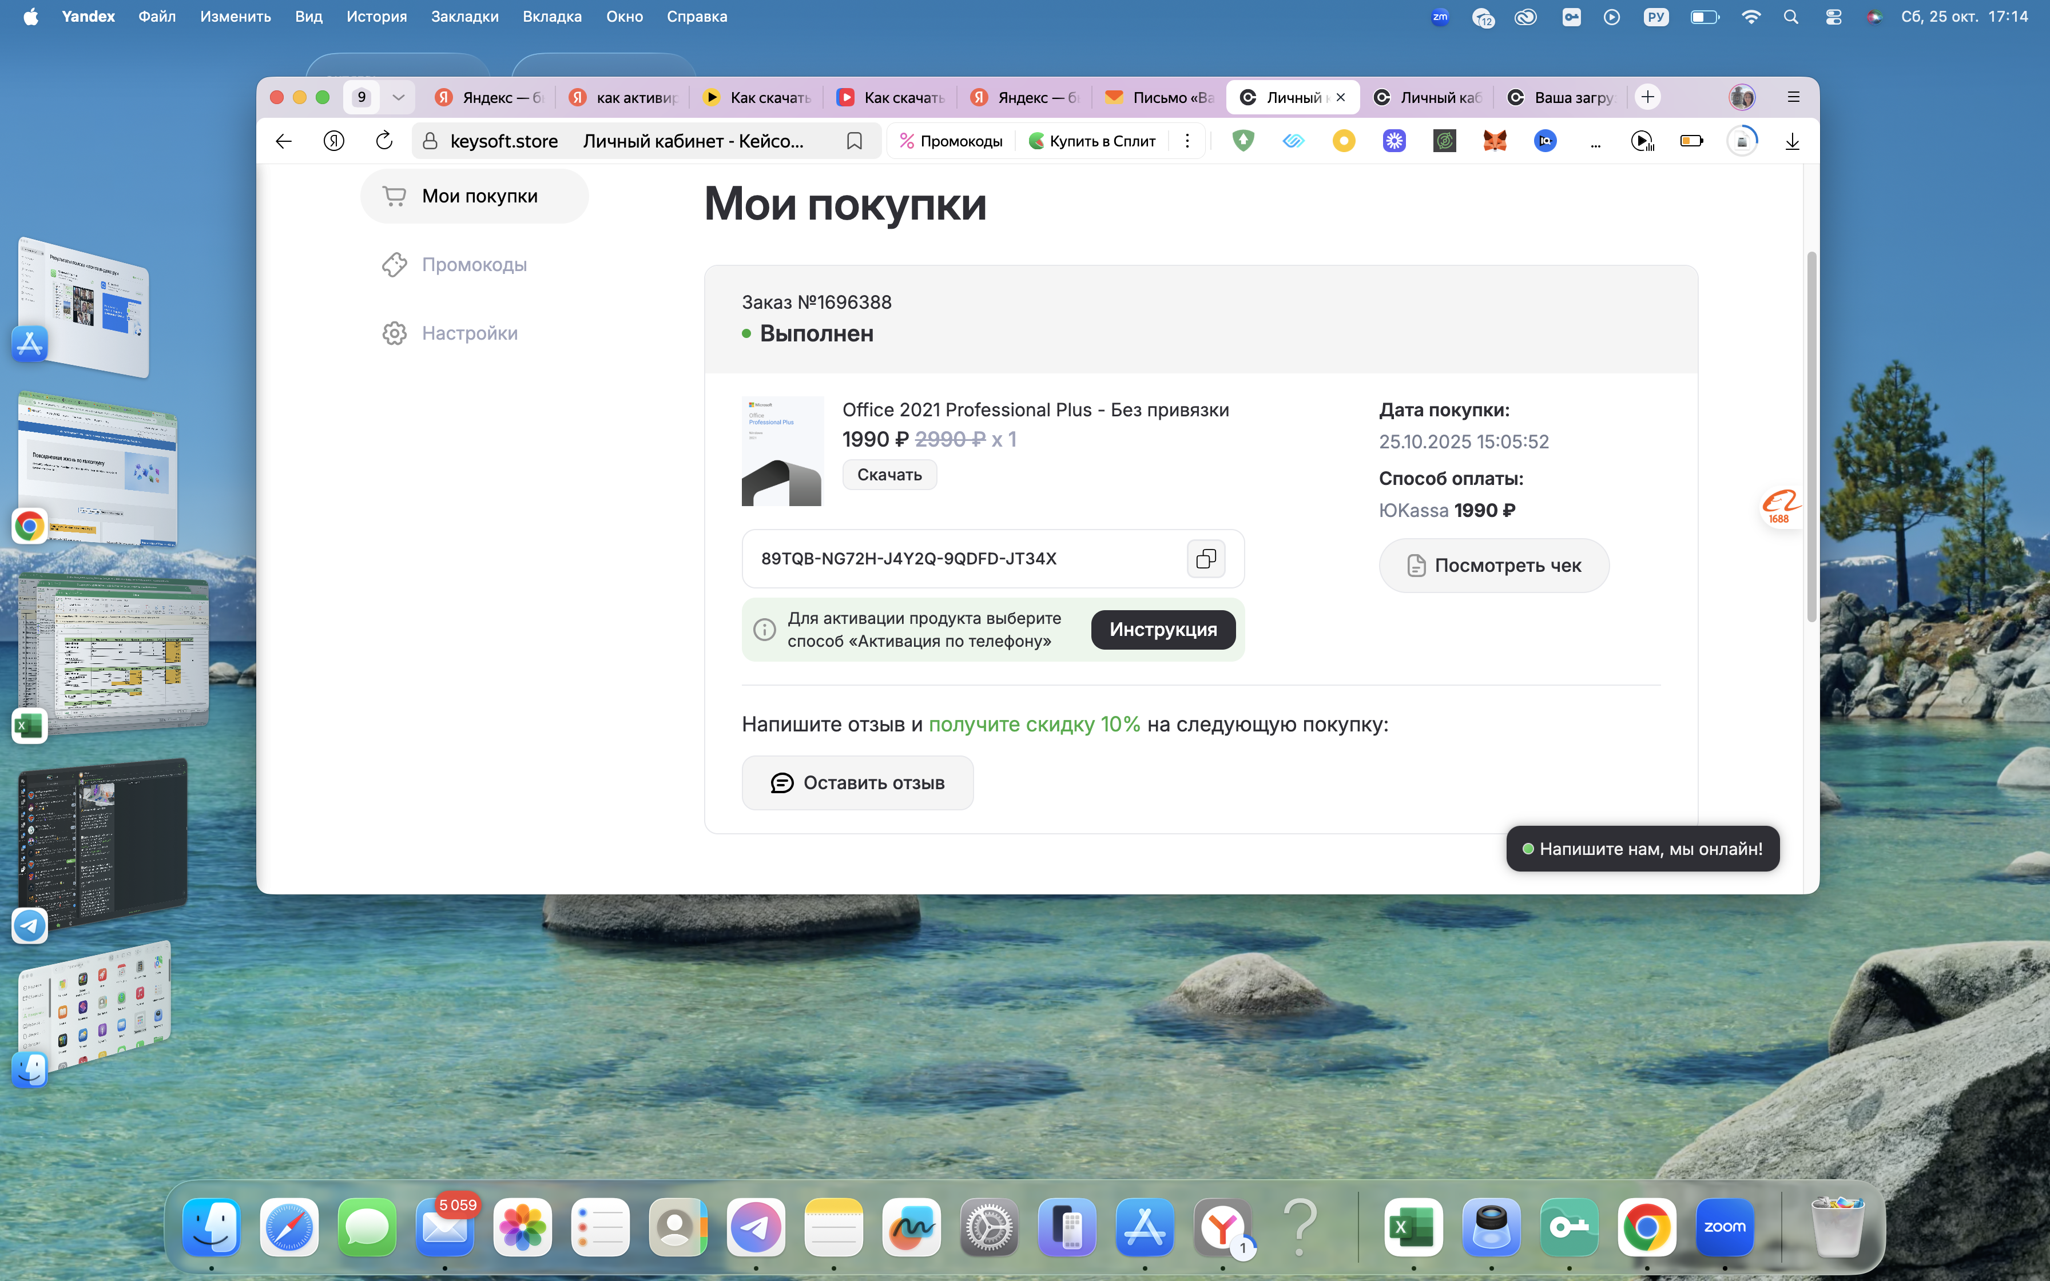Open Промокоды in the left sidebar

474,264
